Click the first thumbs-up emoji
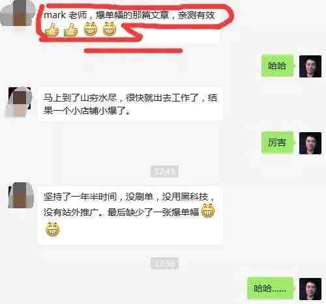326x304 pixels. [x=52, y=30]
